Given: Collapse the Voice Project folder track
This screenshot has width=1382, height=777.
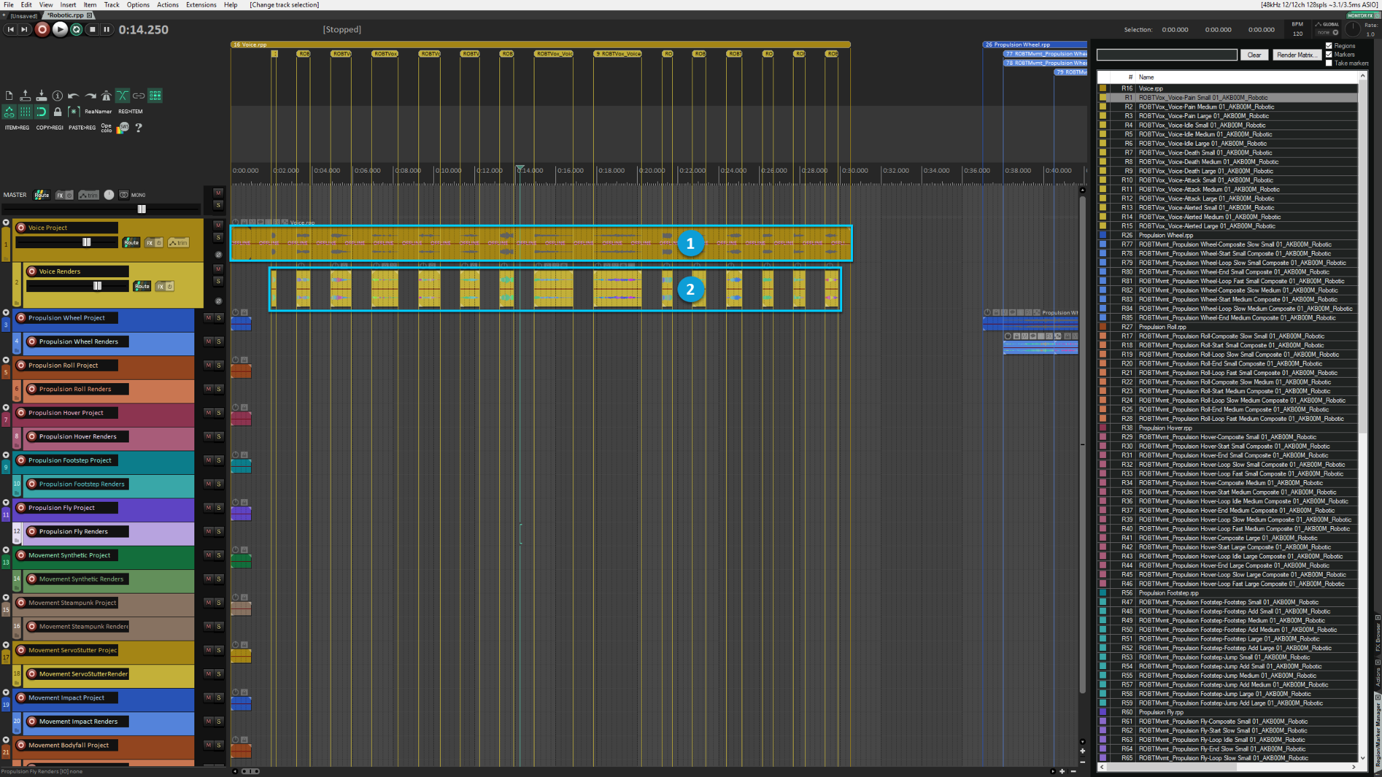Looking at the screenshot, I should [x=6, y=223].
